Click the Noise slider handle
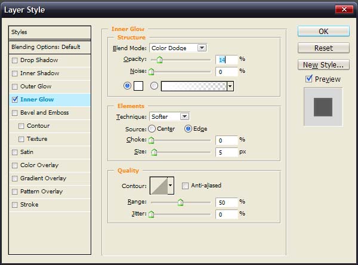 point(151,72)
